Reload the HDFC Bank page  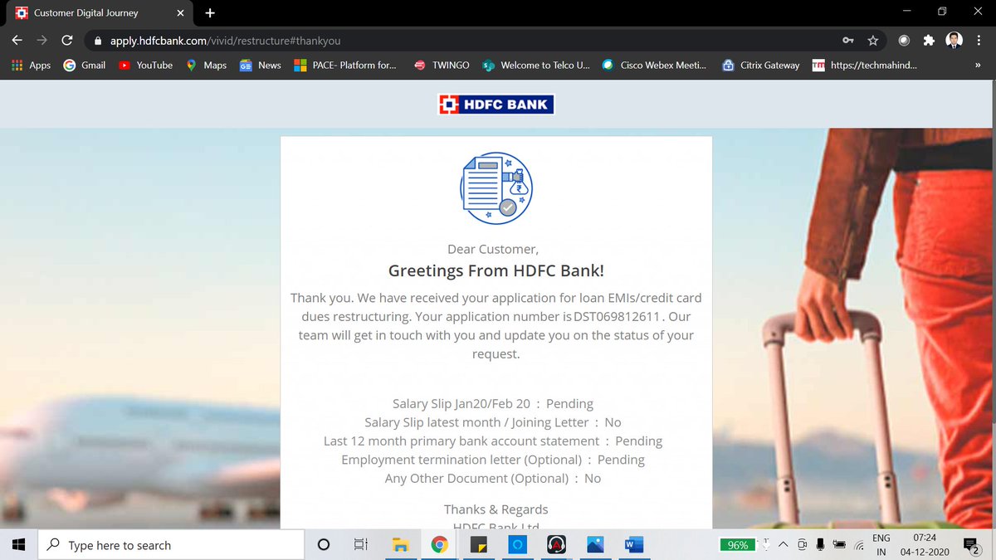coord(67,40)
